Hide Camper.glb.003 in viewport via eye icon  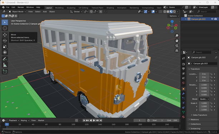[x=212, y=19]
